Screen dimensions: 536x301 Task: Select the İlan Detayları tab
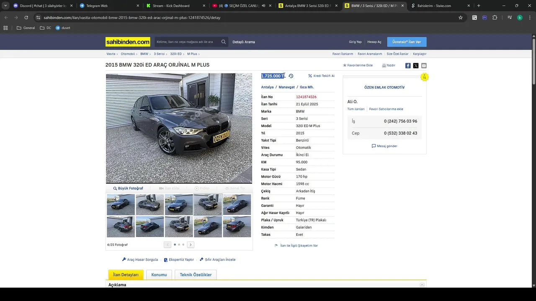click(126, 275)
